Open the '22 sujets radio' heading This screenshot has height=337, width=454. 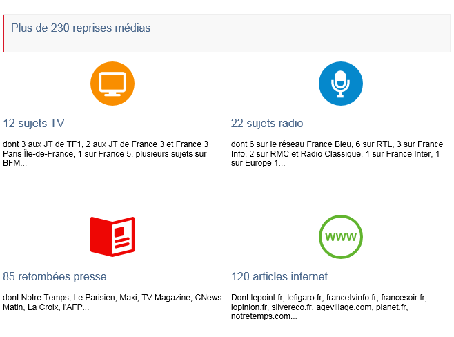click(x=266, y=123)
